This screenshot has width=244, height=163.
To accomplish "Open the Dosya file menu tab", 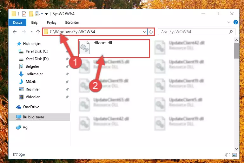I will [17, 22].
